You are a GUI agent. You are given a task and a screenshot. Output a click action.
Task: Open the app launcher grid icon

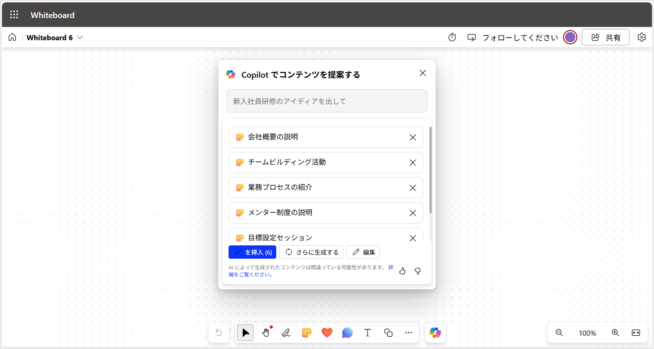point(14,15)
